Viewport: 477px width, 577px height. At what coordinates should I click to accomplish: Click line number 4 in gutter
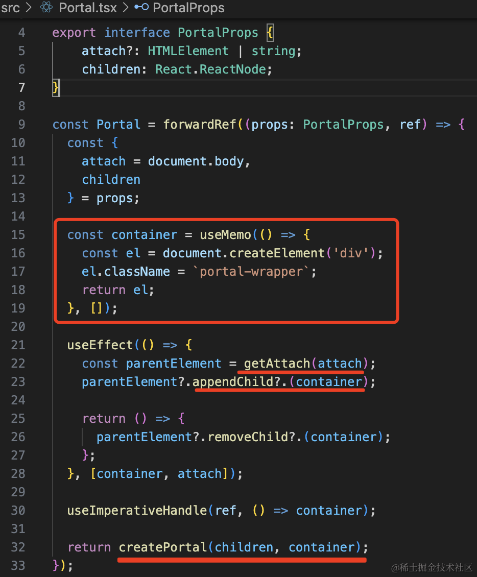(x=22, y=32)
